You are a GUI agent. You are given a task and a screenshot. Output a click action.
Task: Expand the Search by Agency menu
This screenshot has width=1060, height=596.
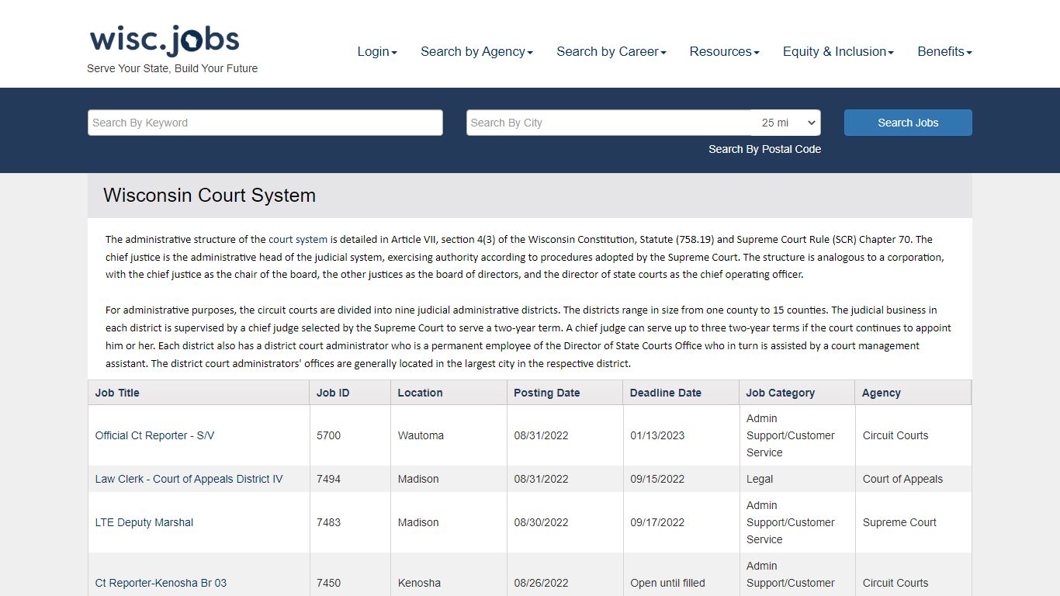tap(476, 51)
